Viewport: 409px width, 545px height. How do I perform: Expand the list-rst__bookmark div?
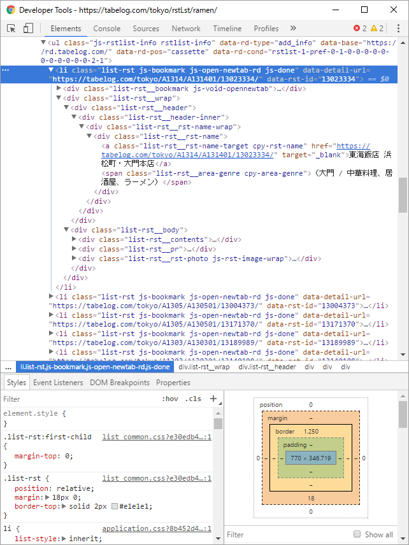59,88
